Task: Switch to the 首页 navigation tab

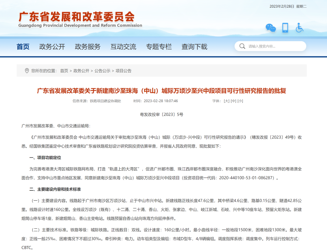Action: click(x=23, y=47)
